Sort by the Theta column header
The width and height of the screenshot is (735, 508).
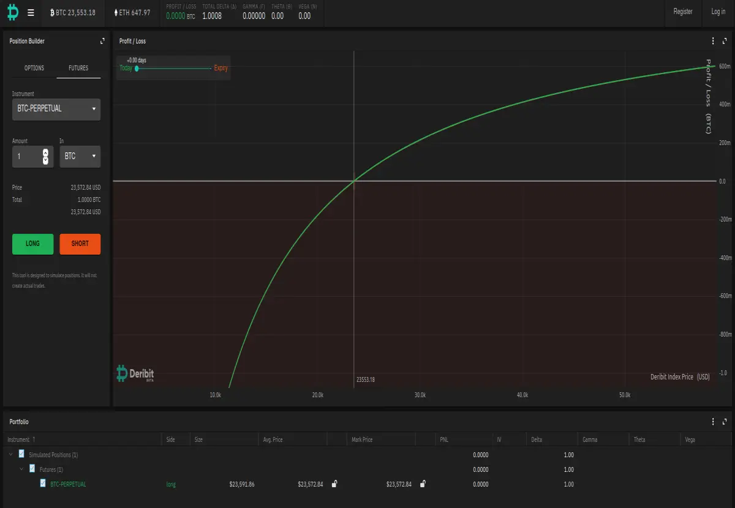point(655,439)
